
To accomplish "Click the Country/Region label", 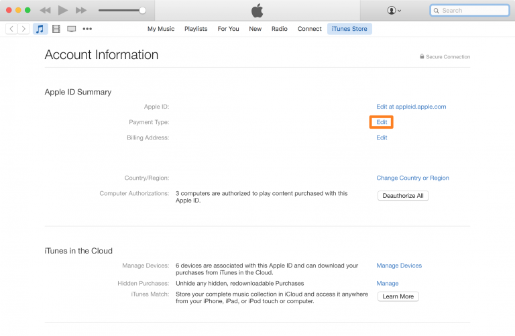I will click(147, 178).
